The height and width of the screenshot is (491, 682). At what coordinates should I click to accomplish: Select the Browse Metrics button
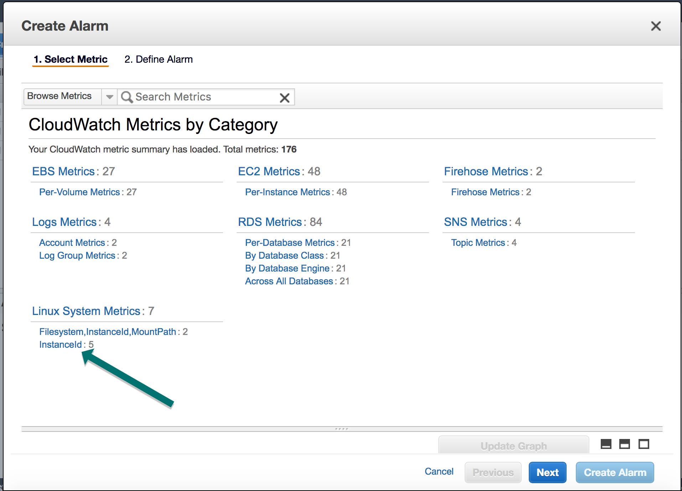pos(63,97)
